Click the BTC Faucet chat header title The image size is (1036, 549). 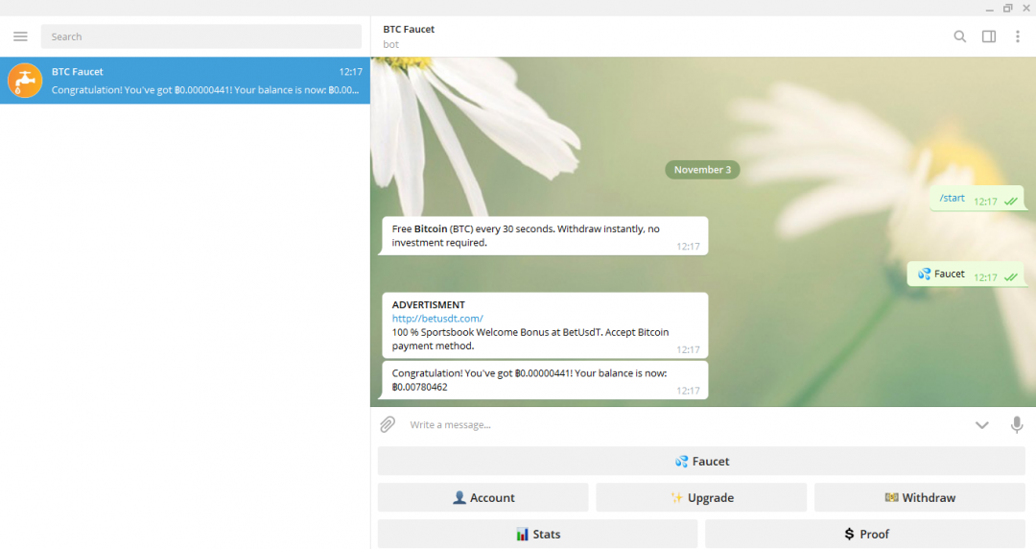[409, 30]
